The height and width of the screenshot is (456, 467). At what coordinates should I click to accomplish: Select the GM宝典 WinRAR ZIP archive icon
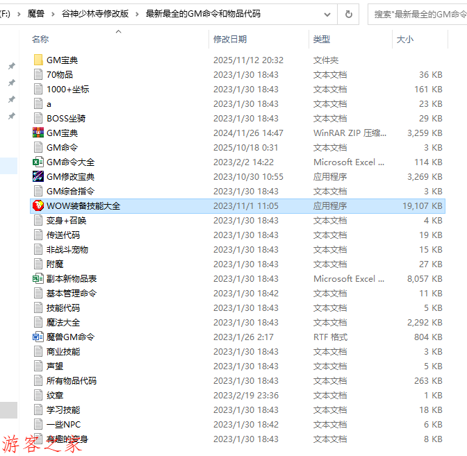pyautogui.click(x=38, y=133)
